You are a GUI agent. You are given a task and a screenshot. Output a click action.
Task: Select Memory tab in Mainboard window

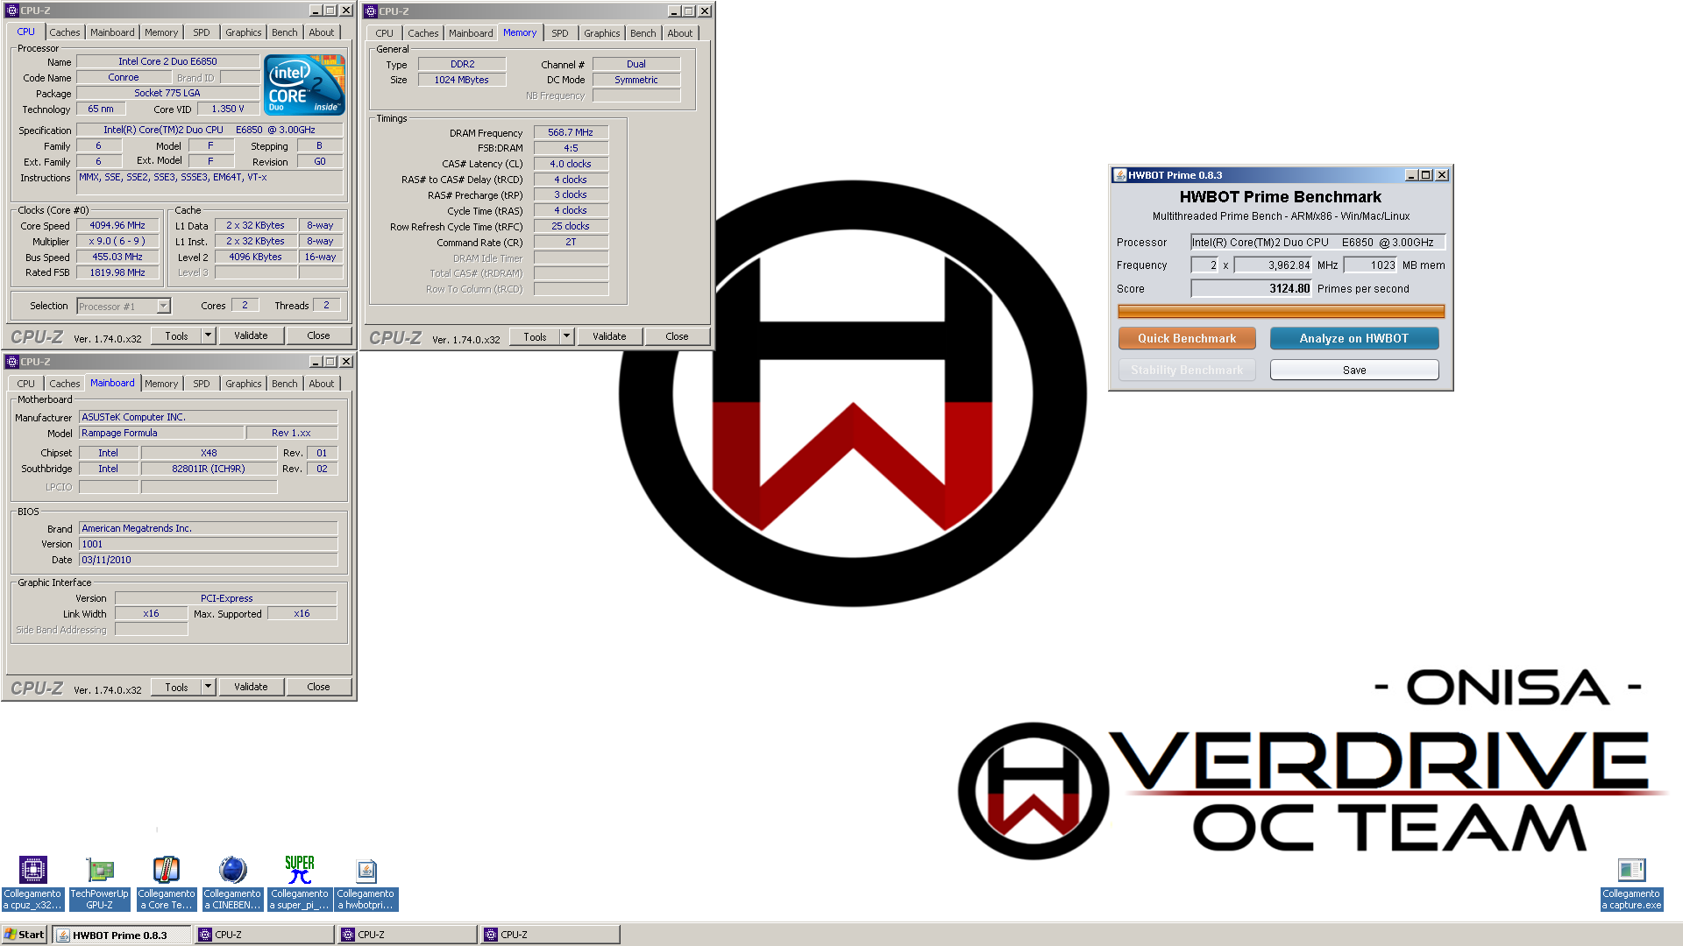[161, 384]
